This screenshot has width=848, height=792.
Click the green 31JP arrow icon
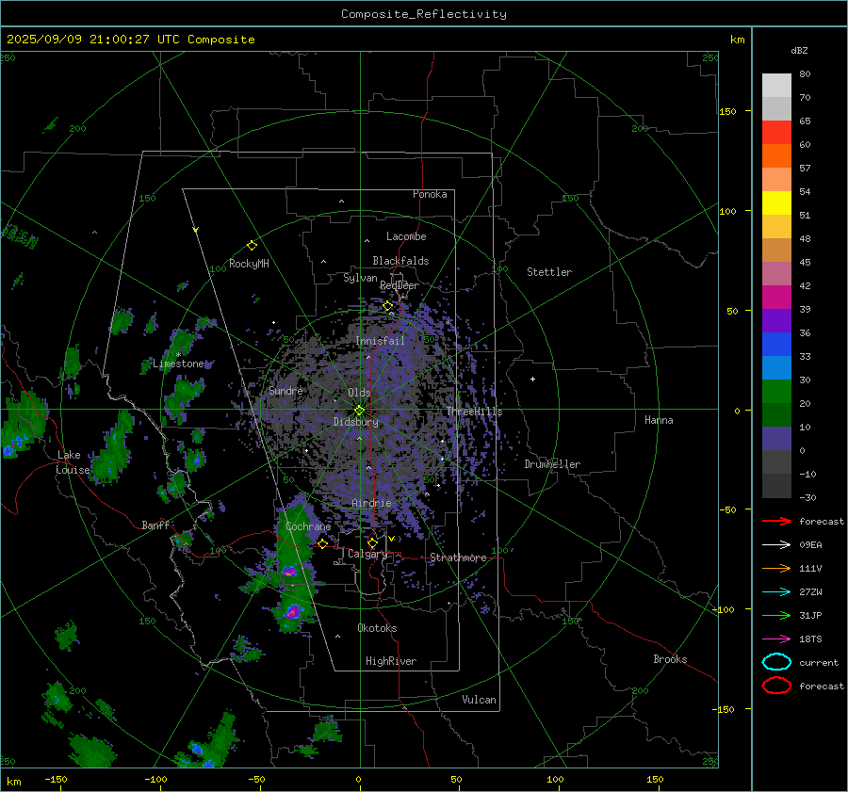point(776,615)
